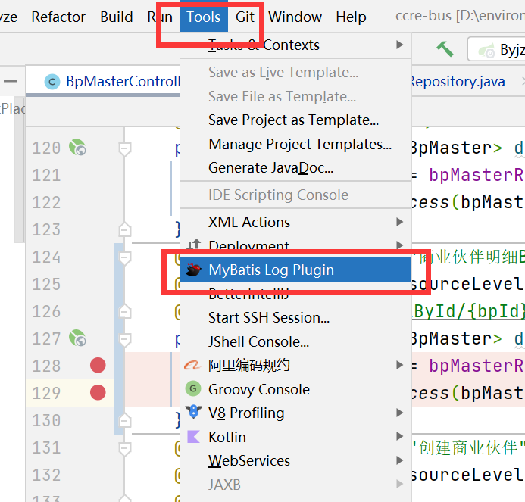Open the Git menu
525x502 pixels.
[245, 17]
